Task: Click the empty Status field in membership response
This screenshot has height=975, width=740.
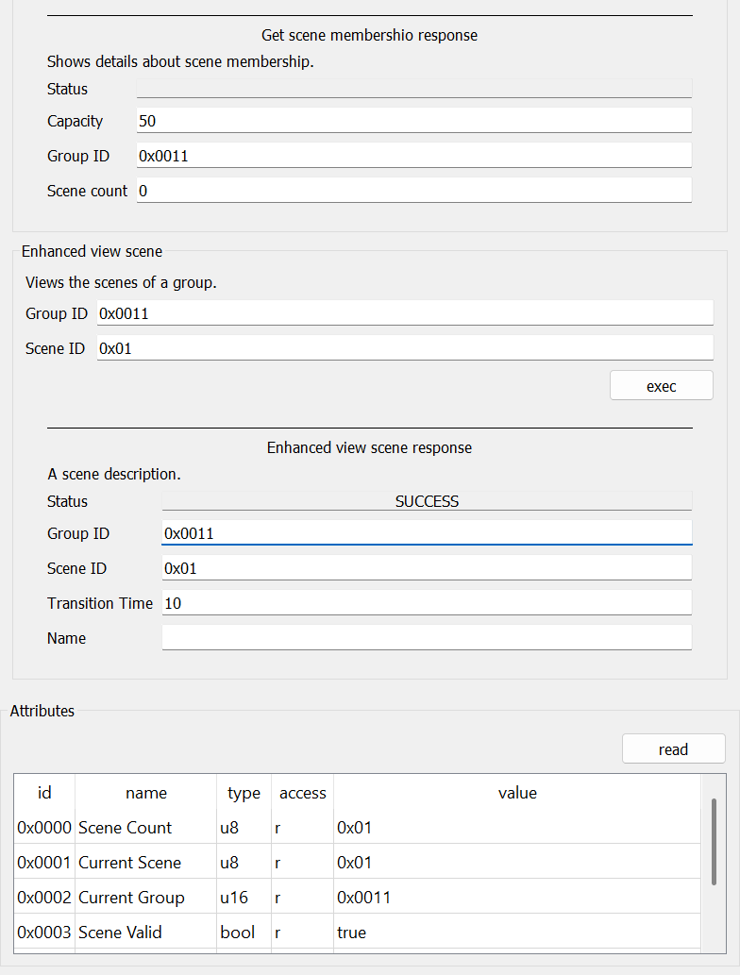Action: (414, 89)
